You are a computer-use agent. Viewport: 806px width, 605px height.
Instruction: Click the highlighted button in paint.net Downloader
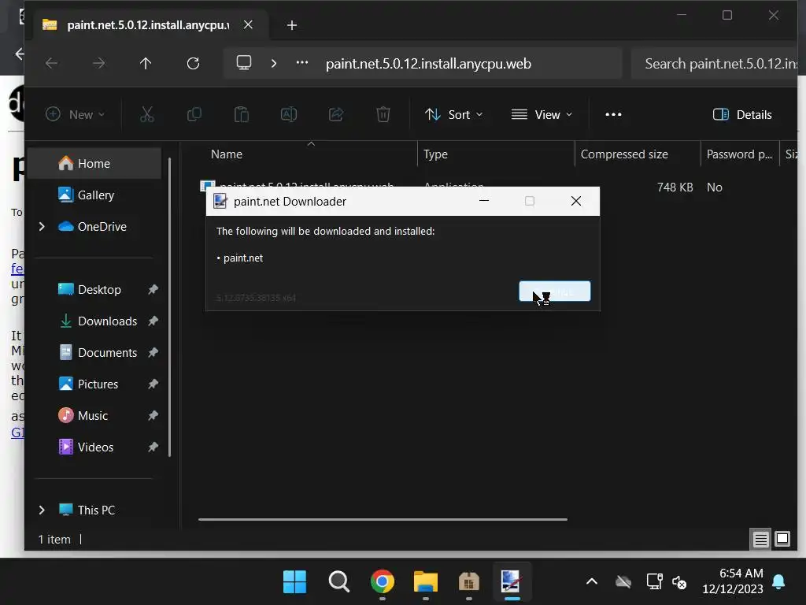click(555, 291)
